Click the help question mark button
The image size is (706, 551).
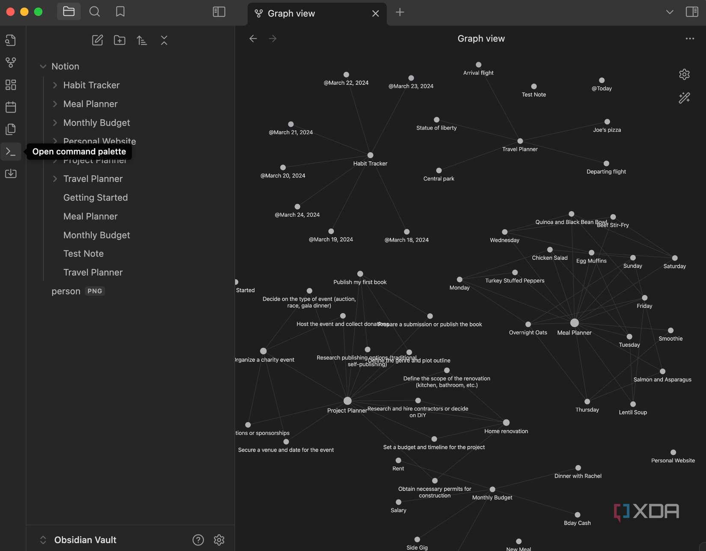[x=198, y=540]
